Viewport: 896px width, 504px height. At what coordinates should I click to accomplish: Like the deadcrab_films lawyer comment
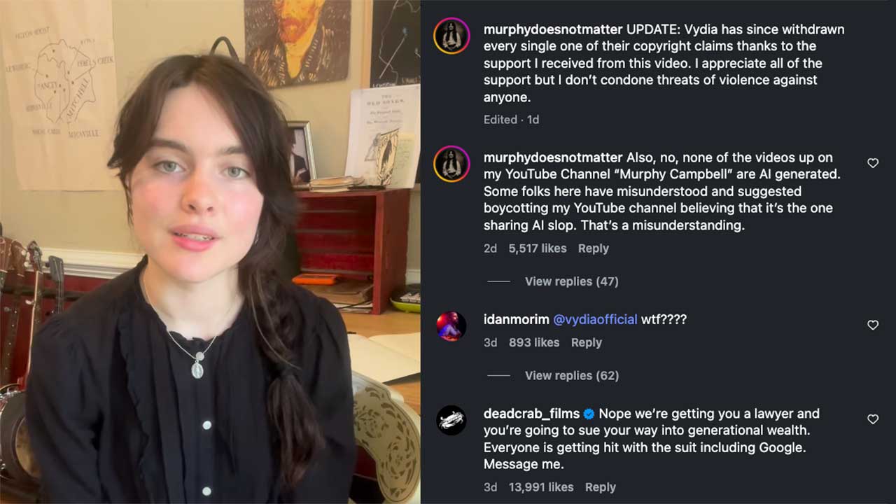click(x=873, y=419)
